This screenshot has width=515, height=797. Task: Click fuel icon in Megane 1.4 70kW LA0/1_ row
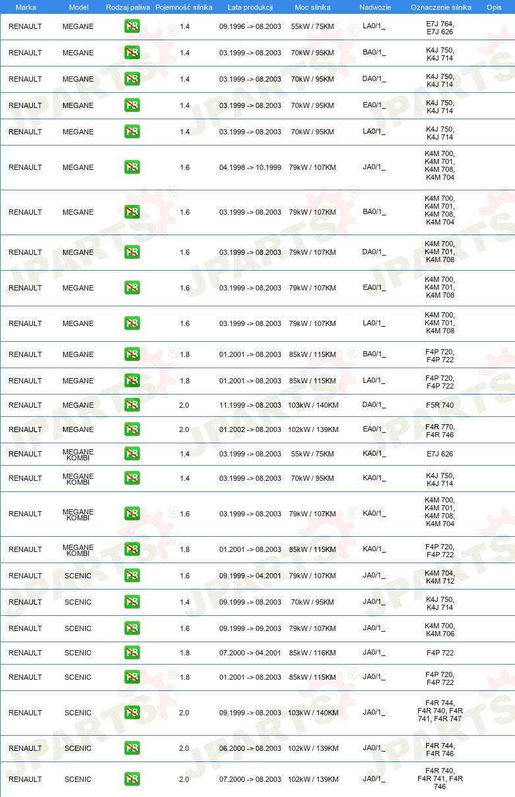click(132, 132)
